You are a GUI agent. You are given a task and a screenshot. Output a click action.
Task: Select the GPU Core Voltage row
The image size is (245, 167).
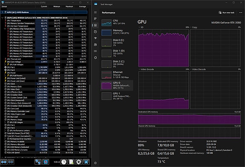tap(44, 62)
